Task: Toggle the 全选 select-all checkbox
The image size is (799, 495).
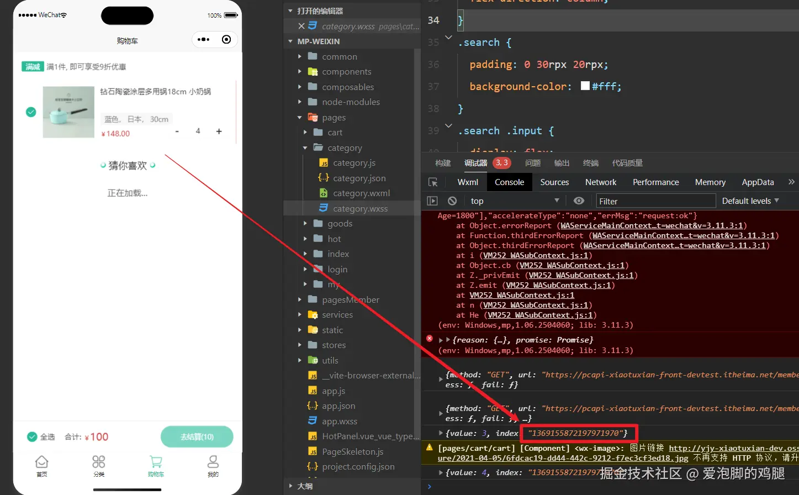Action: click(x=32, y=437)
